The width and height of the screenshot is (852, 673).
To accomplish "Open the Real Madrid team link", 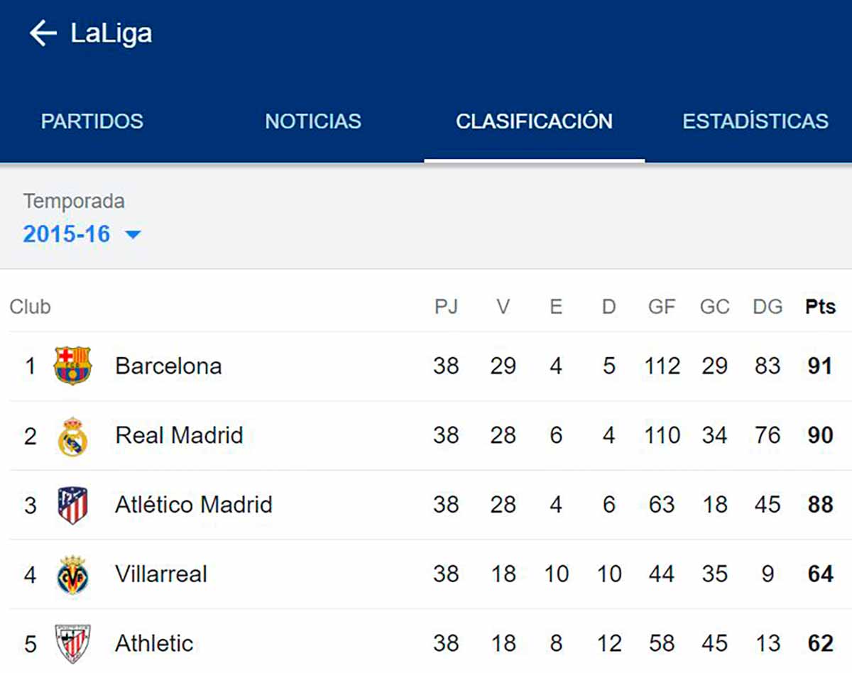I will pyautogui.click(x=179, y=435).
